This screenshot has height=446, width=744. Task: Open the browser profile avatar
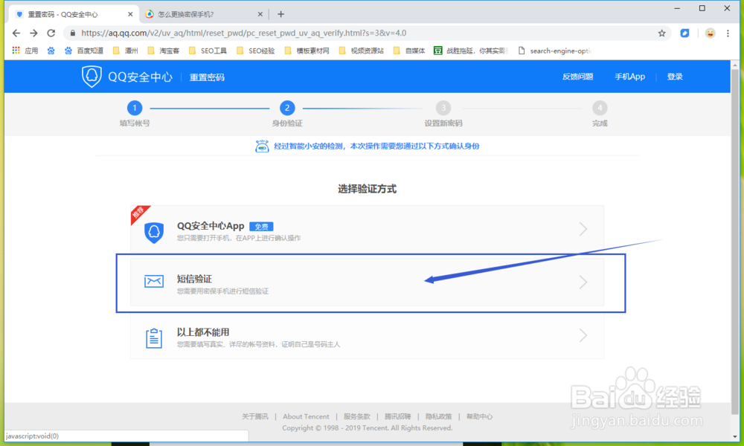click(710, 33)
